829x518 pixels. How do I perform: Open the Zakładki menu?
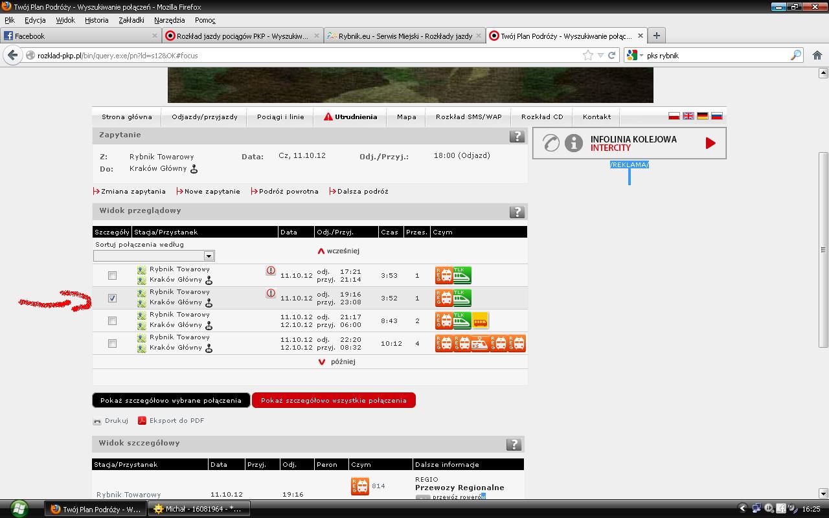click(x=131, y=20)
